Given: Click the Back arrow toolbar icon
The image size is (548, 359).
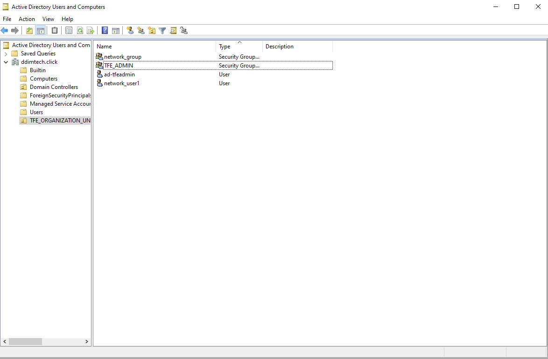Looking at the screenshot, I should [x=4, y=31].
